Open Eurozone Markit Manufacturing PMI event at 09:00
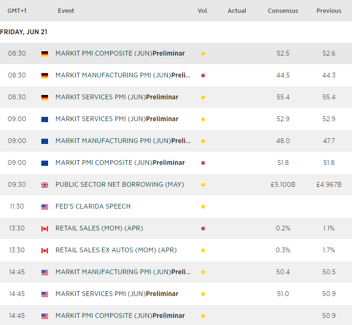Screen dimensions: 352x325 (x=123, y=141)
